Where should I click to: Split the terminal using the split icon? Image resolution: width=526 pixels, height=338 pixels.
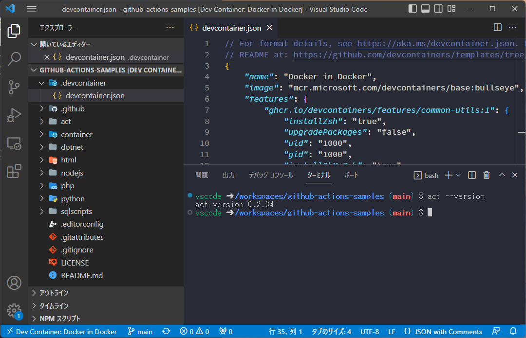(471, 175)
